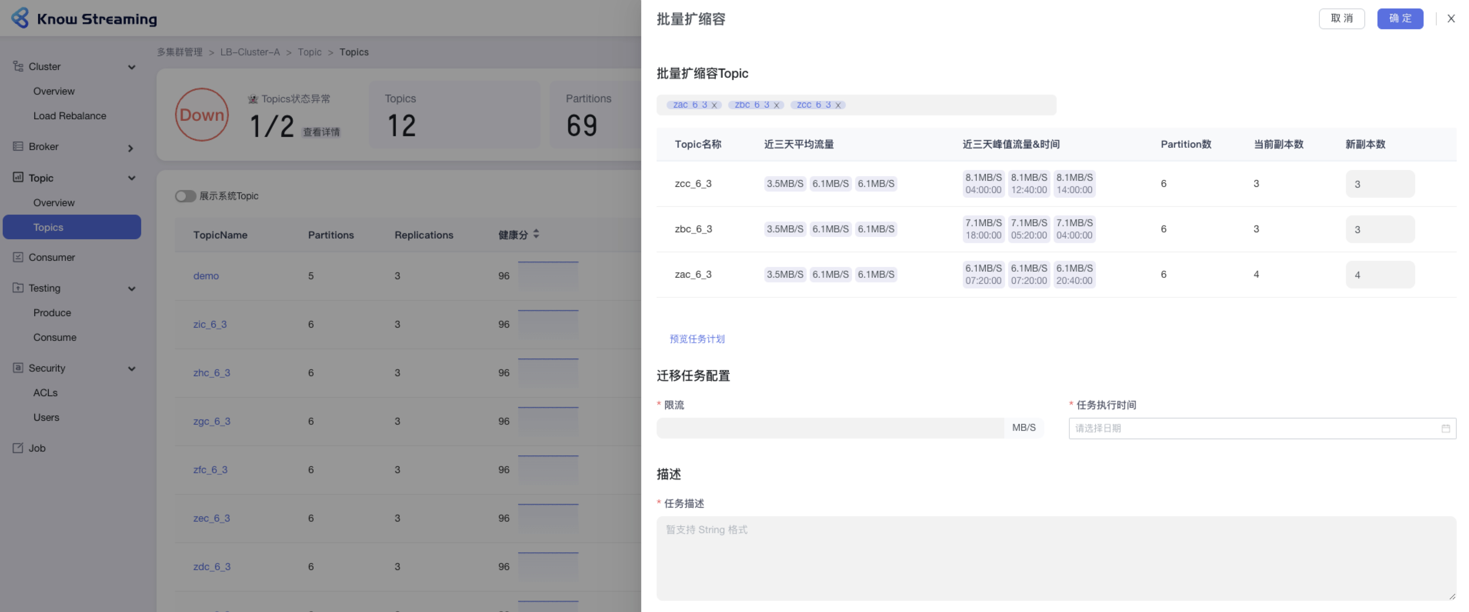Screen dimensions: 1469x612
Task: Open the 预览任务计划 link
Action: 697,339
